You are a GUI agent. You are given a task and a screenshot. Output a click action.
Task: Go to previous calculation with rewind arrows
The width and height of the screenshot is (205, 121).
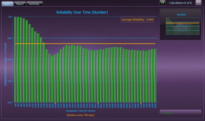tap(163, 3)
